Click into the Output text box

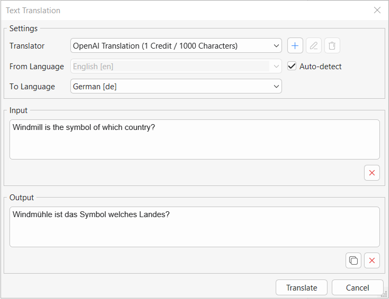point(195,227)
